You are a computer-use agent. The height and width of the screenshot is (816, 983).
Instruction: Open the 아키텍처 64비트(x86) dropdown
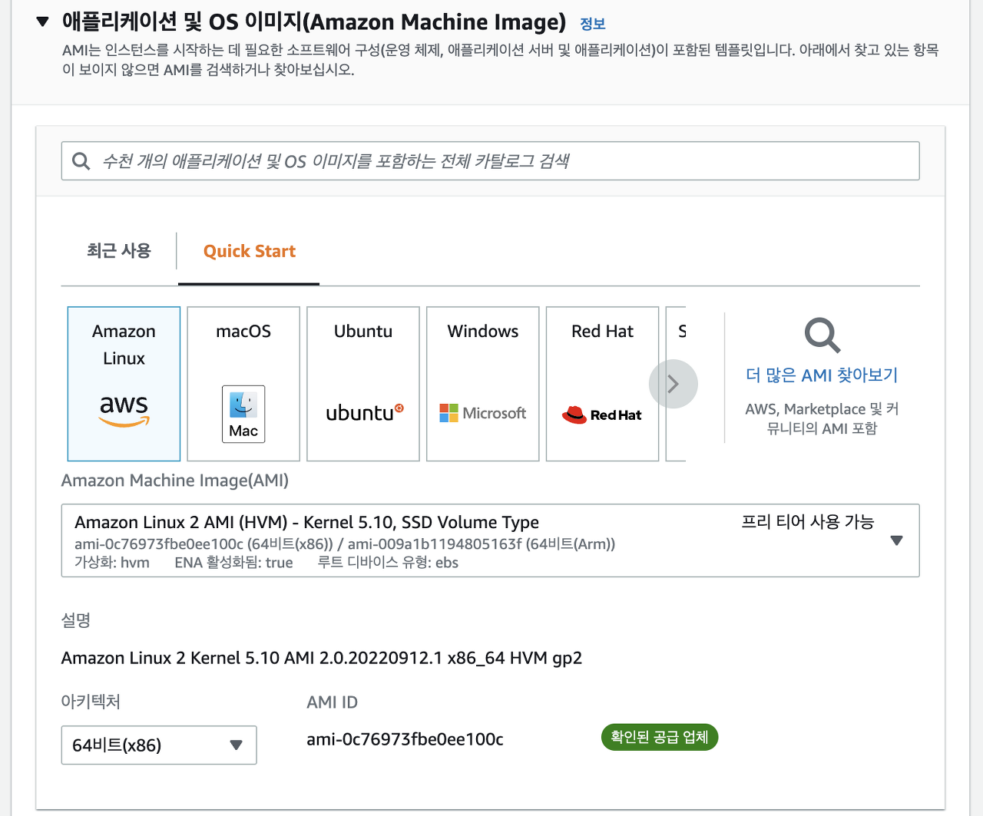[x=159, y=745]
